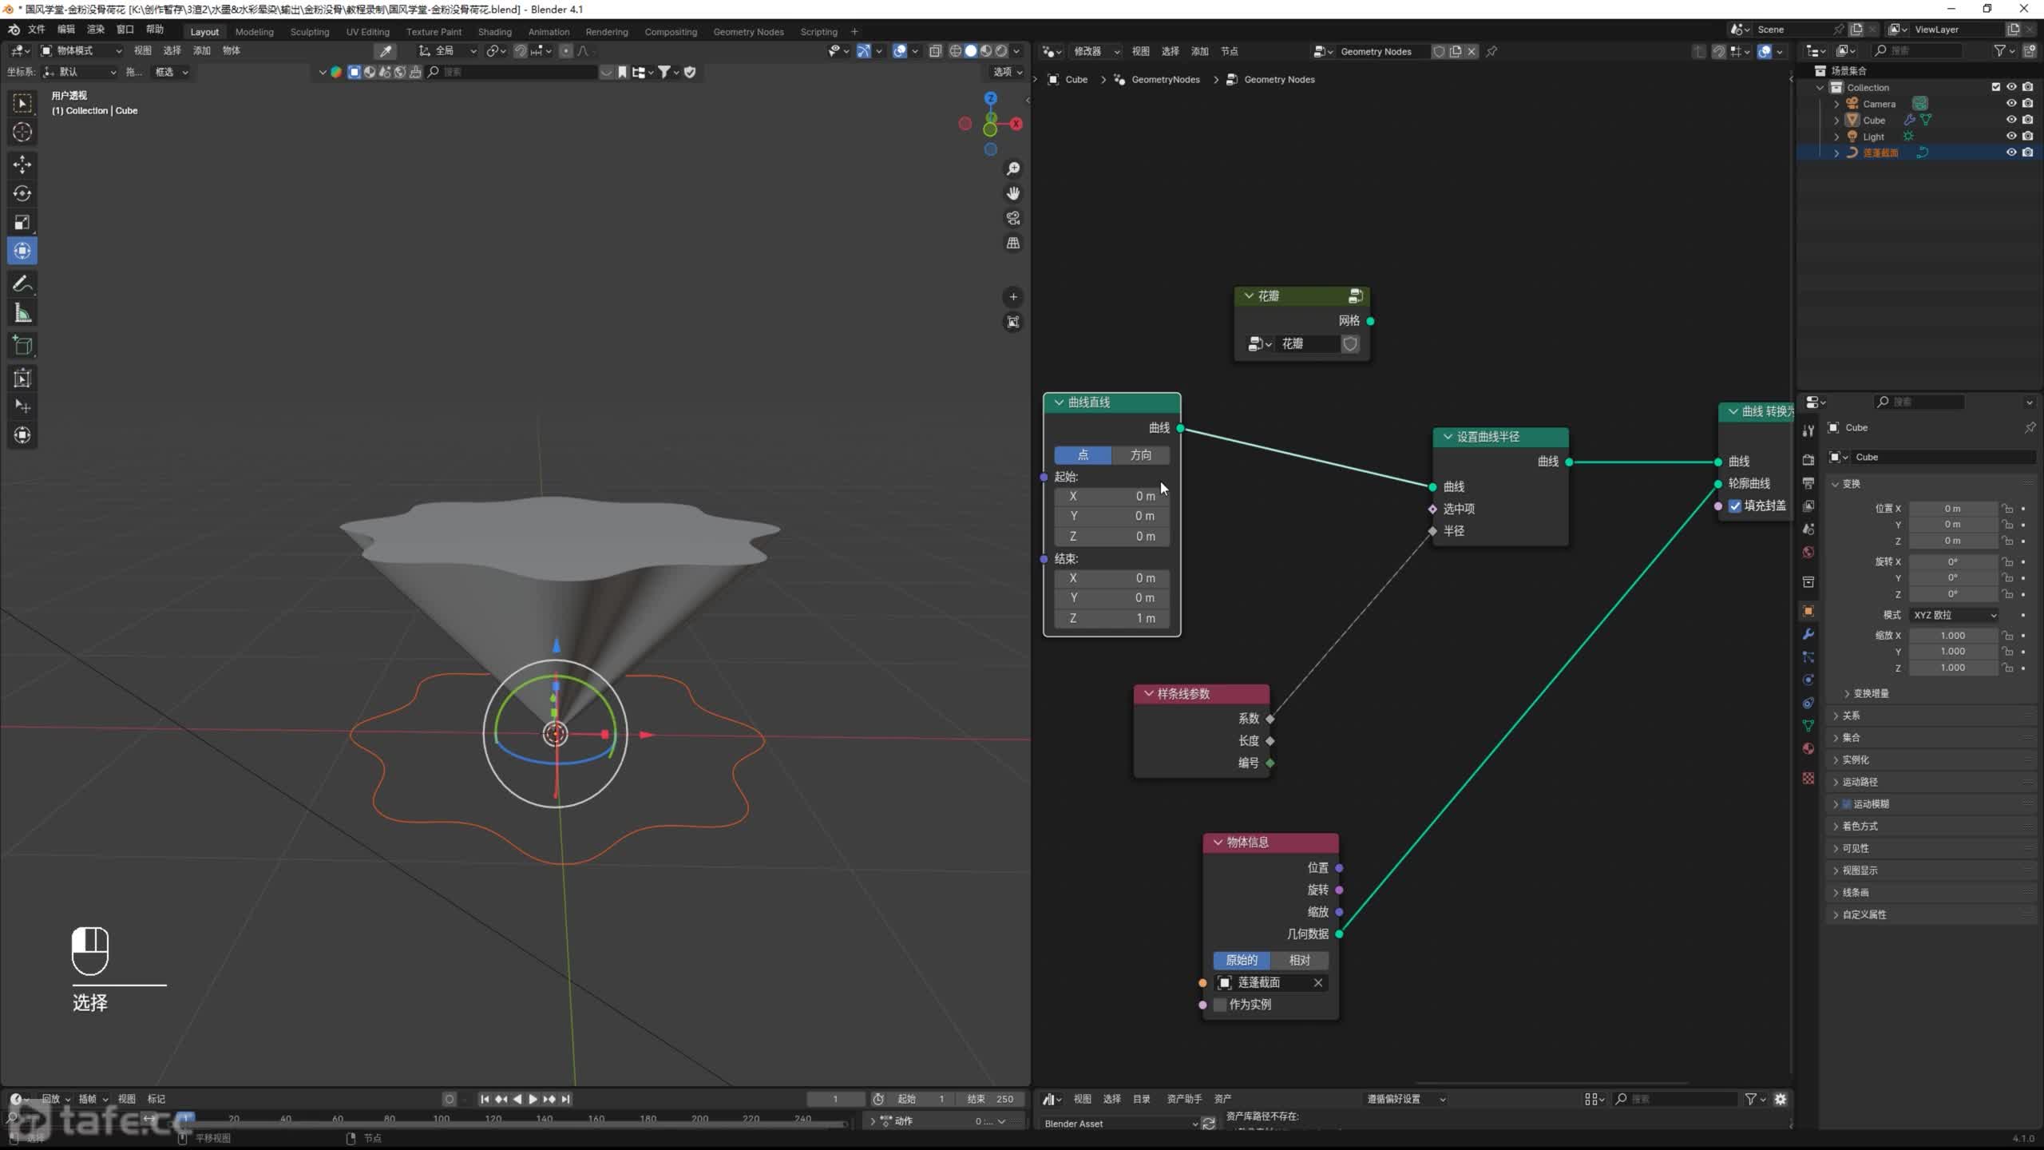Select the Measure ruler tool
Image resolution: width=2044 pixels, height=1150 pixels.
coord(22,314)
